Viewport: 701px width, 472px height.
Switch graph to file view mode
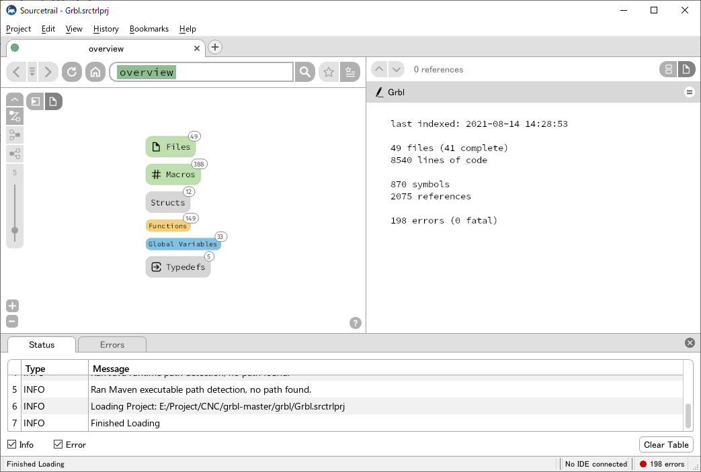click(x=53, y=101)
